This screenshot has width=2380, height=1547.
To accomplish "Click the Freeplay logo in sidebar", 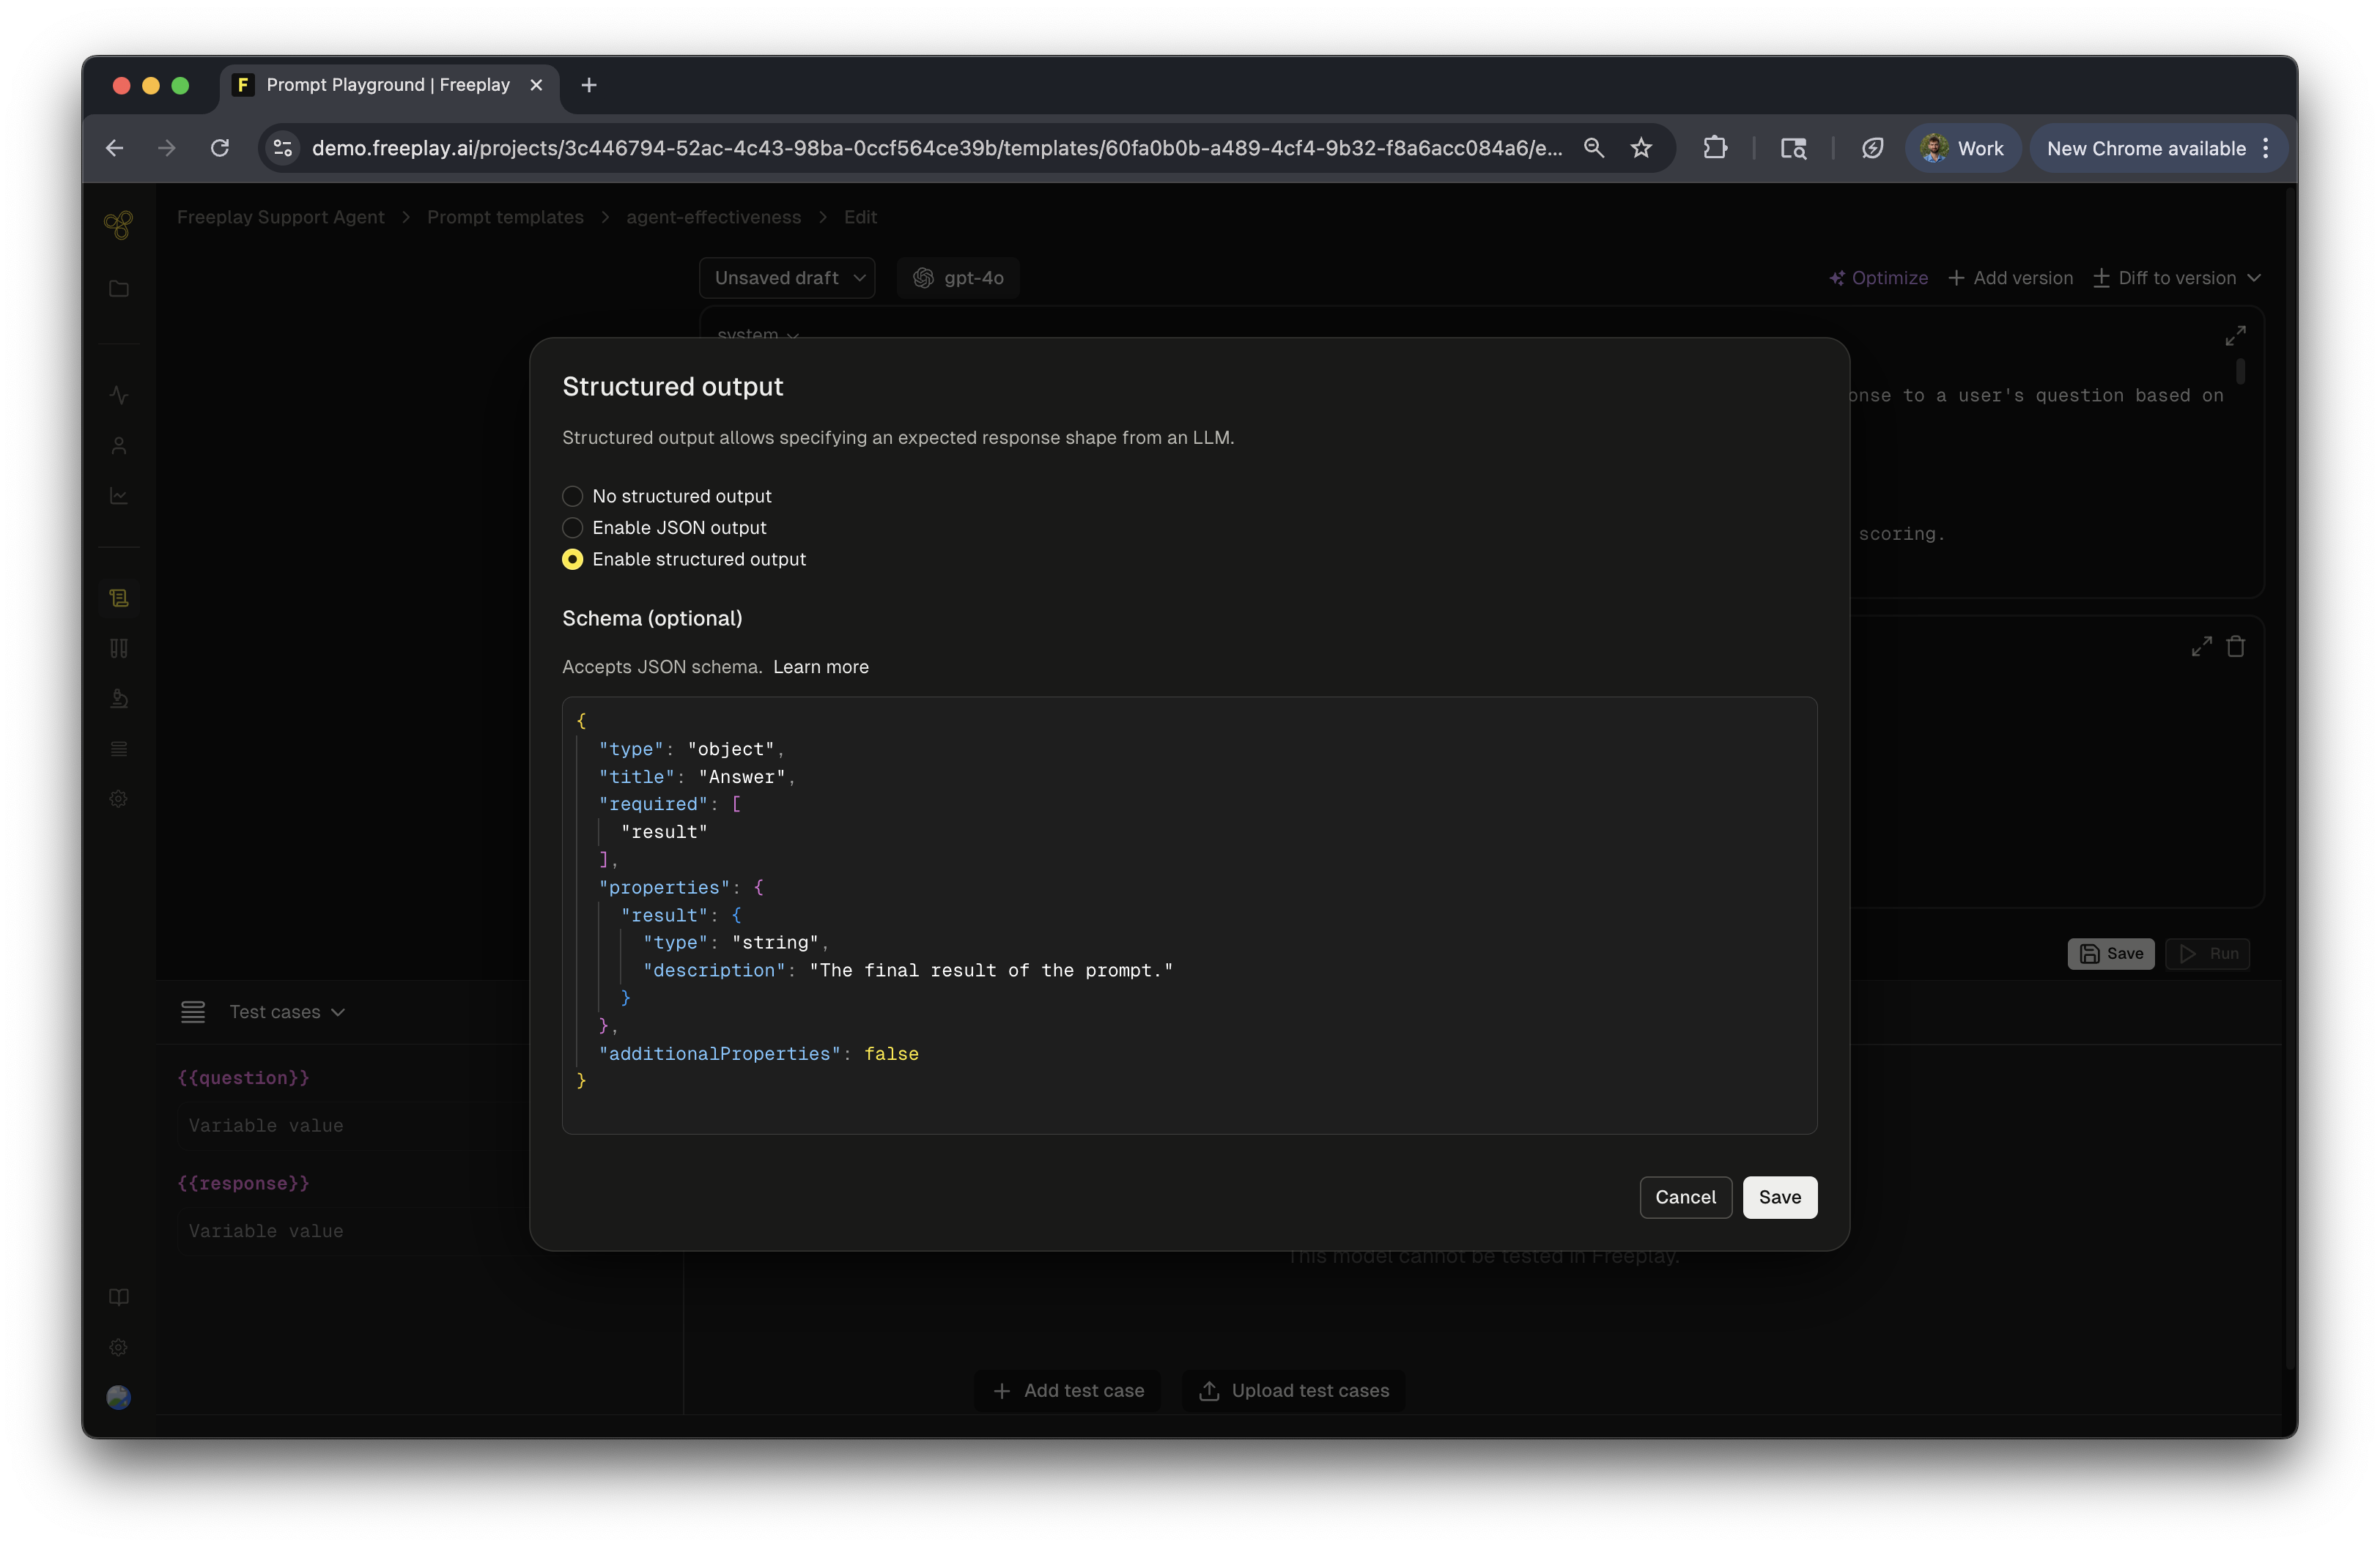I will 118,225.
